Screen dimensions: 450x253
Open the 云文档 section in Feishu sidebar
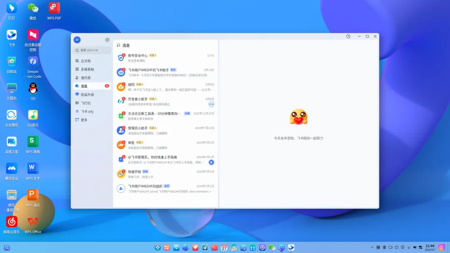[x=92, y=61]
